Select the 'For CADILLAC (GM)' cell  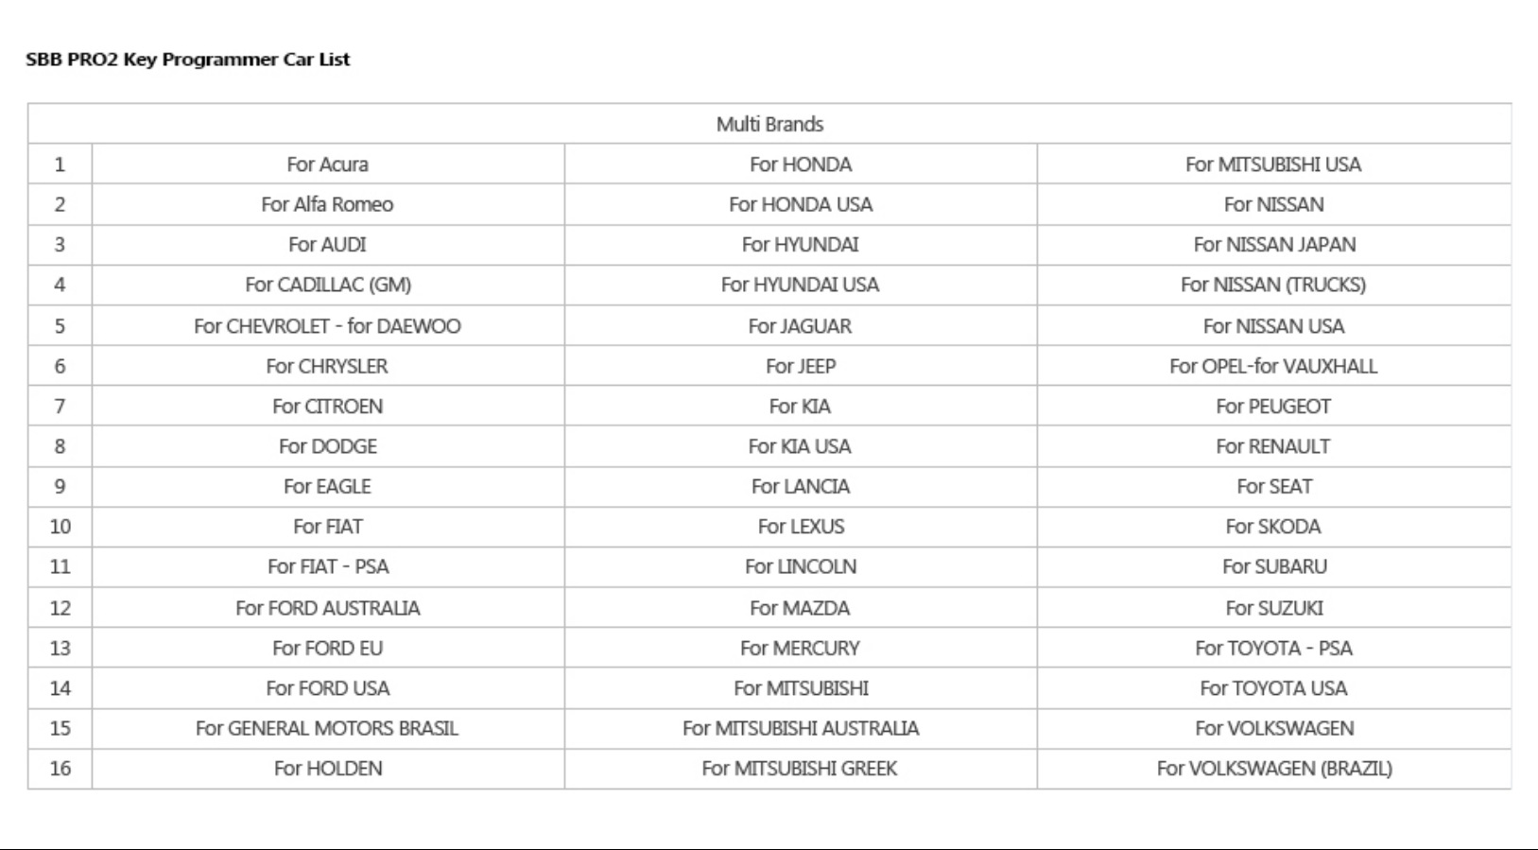coord(327,285)
